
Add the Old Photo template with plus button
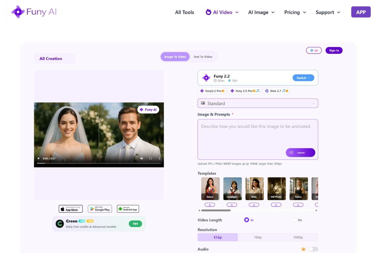(x=276, y=205)
